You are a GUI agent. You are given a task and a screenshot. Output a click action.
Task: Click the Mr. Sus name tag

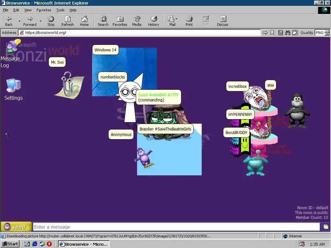pyautogui.click(x=57, y=62)
